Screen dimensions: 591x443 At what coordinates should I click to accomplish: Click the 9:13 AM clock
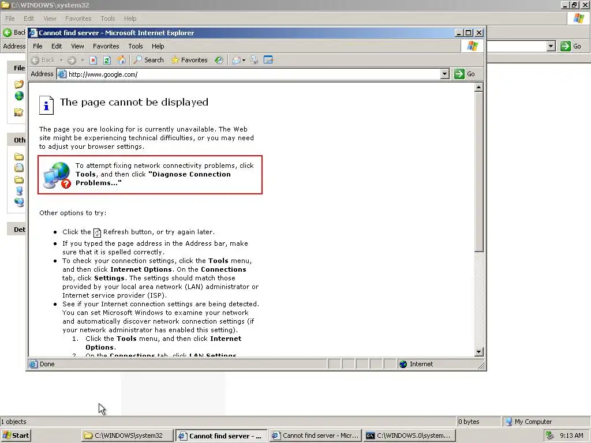click(571, 436)
